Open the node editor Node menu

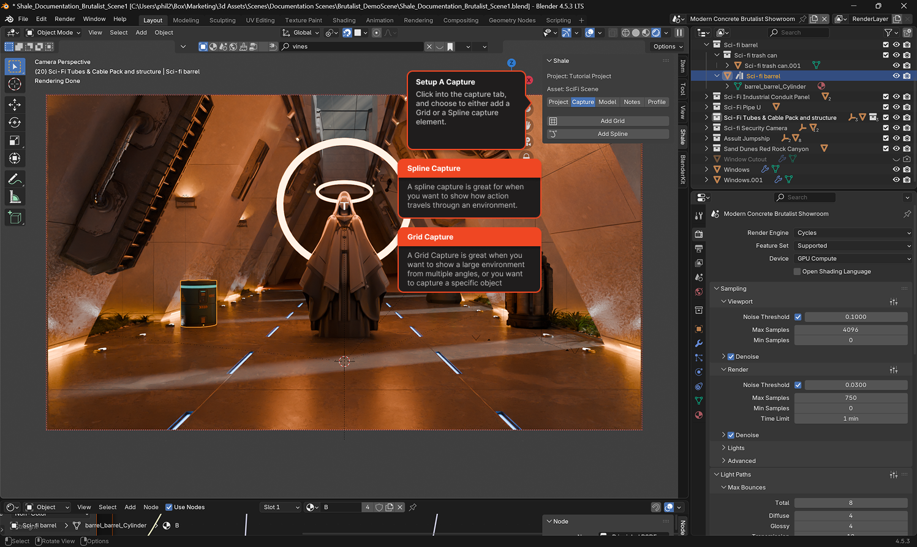(x=151, y=507)
